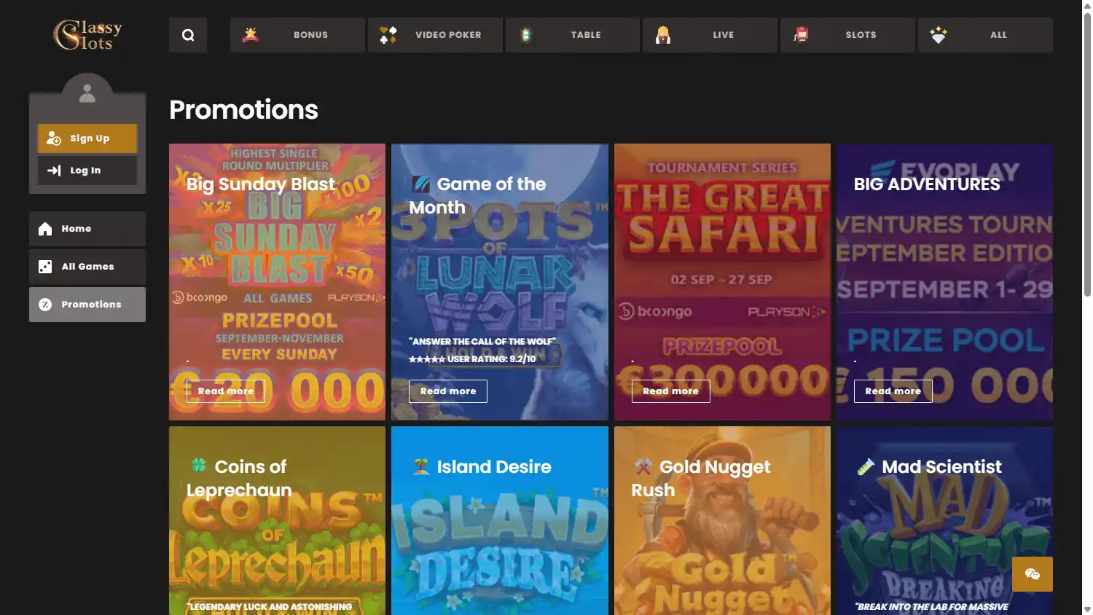Click the page vertical scrollbar thumb
Viewport: 1093px width, 615px height.
pyautogui.click(x=1087, y=154)
